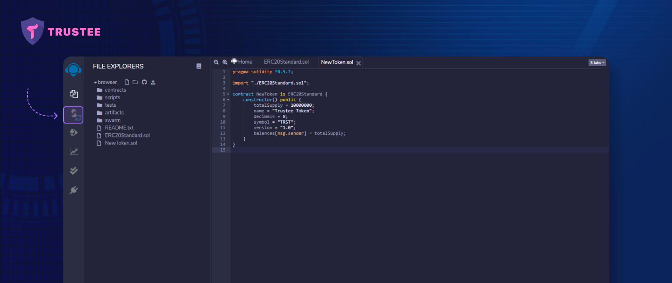Create new folder in browser explorer
Image resolution: width=672 pixels, height=283 pixels.
135,82
